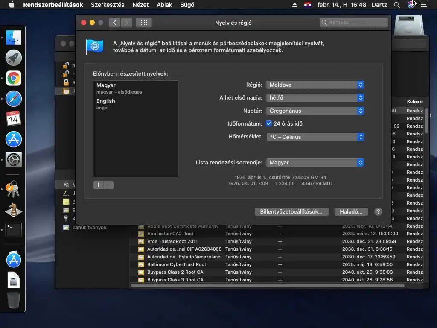Viewport: 437px width, 328px height.
Task: Select Atos TrustedRoot 2011 certificate row
Action: (277, 241)
